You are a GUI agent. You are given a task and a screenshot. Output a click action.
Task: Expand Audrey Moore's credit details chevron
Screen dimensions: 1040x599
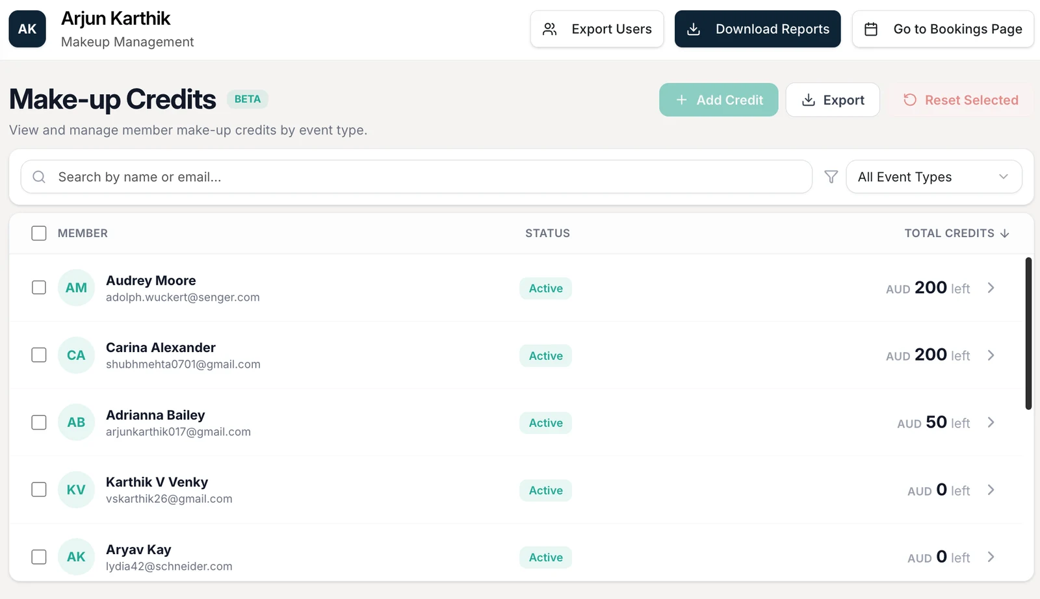991,288
